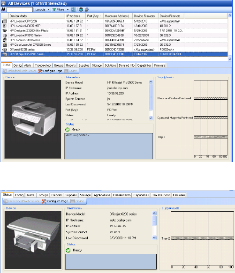Viewport: 235px width, 273px height.
Task: Click the 9/3/2008 11:18 PM last discovered value
Action: [123, 238]
